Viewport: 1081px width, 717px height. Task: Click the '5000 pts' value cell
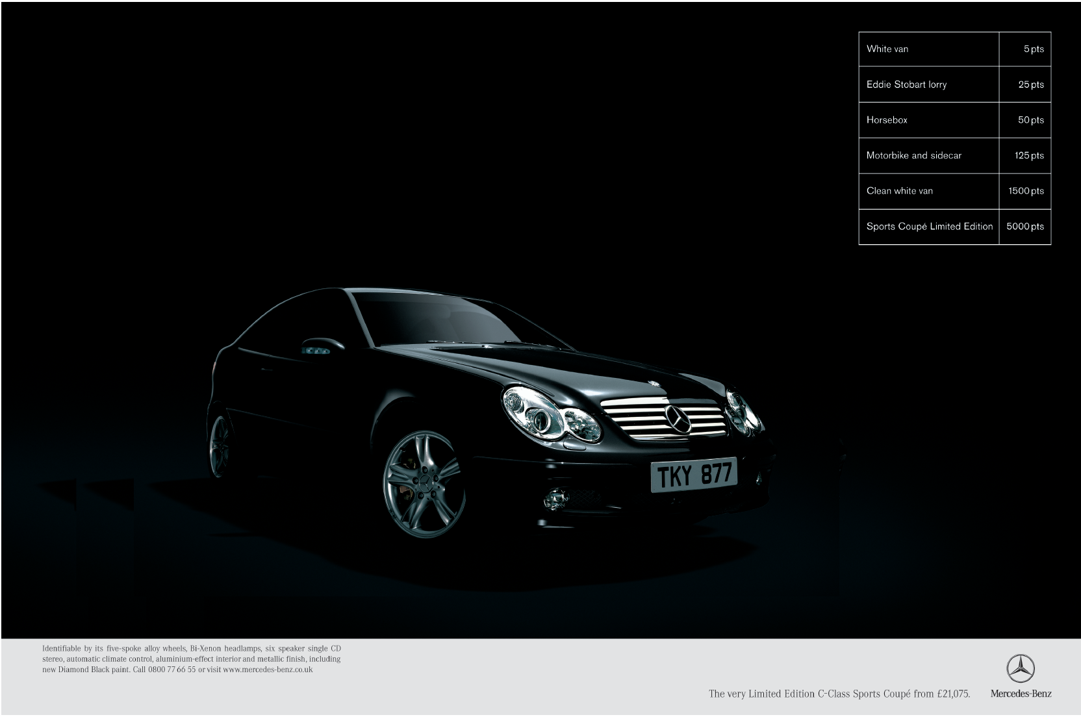[x=1024, y=227]
